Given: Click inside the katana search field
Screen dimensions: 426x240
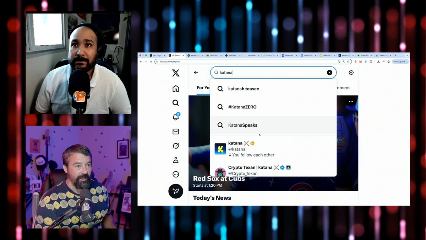Looking at the screenshot, I should point(273,73).
